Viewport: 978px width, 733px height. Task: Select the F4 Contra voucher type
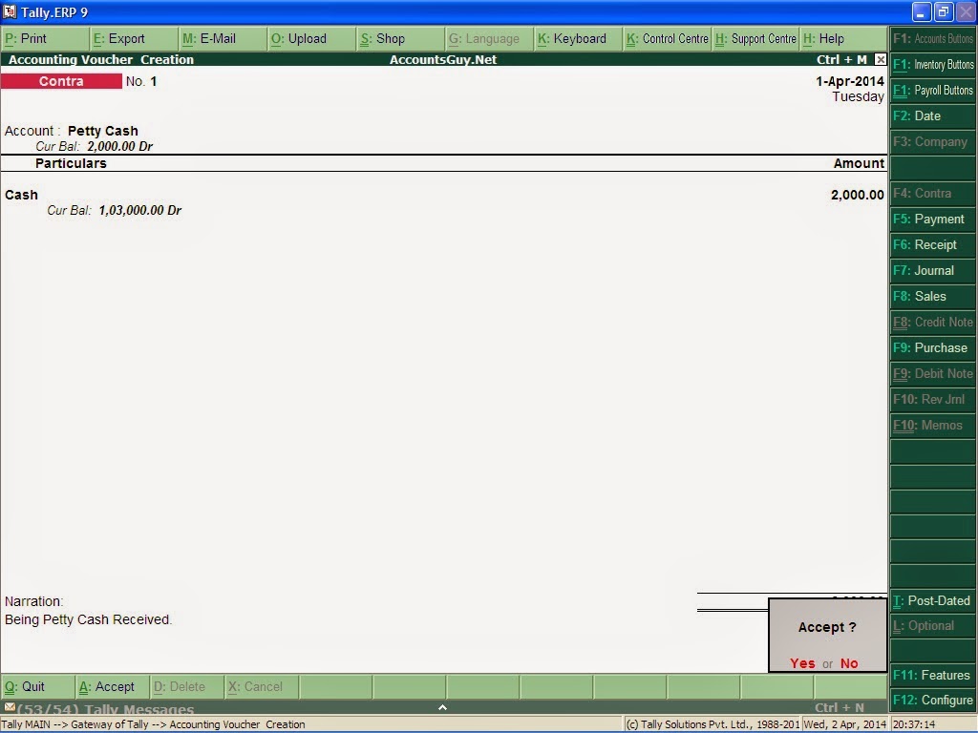tap(932, 193)
